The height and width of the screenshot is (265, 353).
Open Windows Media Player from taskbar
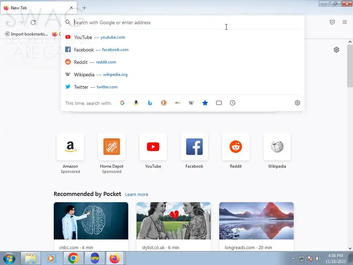tap(52, 258)
